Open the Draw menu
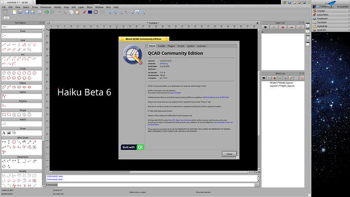 pyautogui.click(x=35, y=7)
